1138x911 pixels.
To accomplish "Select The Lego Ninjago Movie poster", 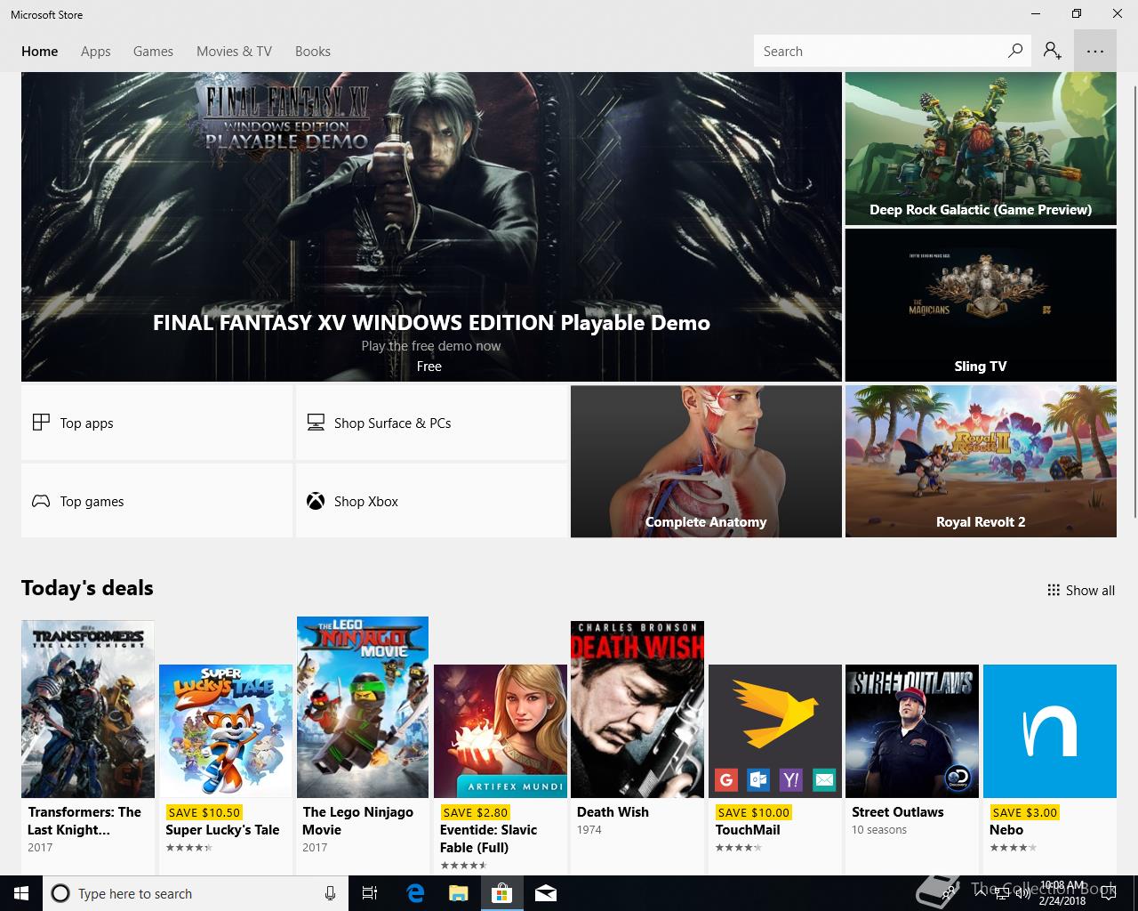I will point(363,707).
